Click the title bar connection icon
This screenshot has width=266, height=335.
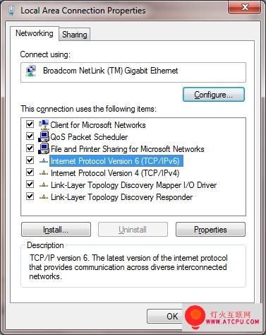pyautogui.click(x=11, y=11)
